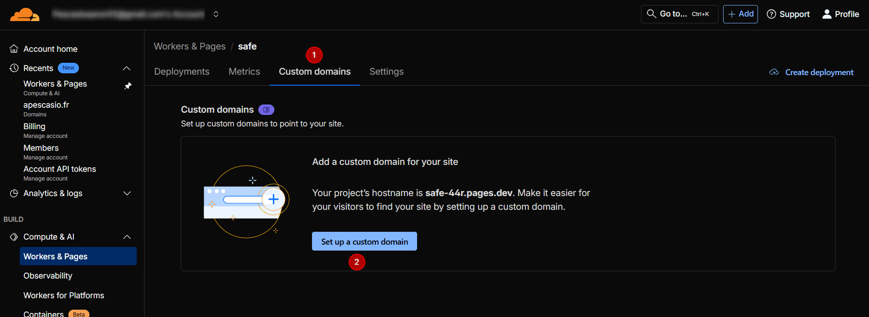The image size is (869, 317).
Task: Open the Account home link
Action: point(50,49)
